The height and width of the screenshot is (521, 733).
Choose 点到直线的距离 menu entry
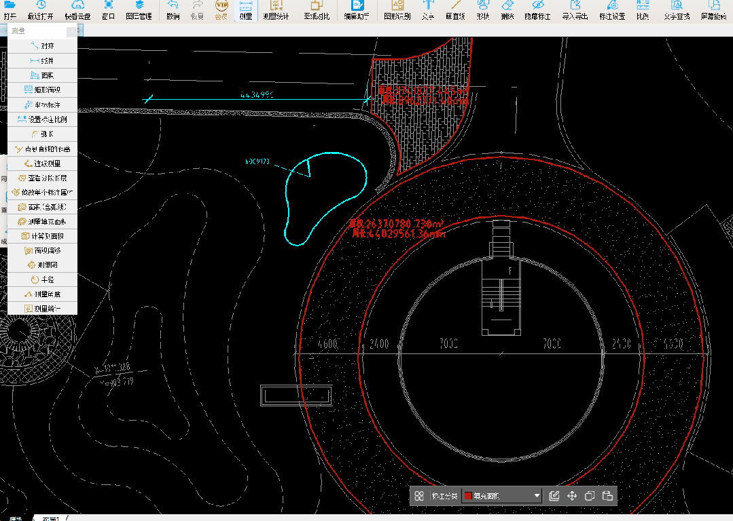[43, 149]
